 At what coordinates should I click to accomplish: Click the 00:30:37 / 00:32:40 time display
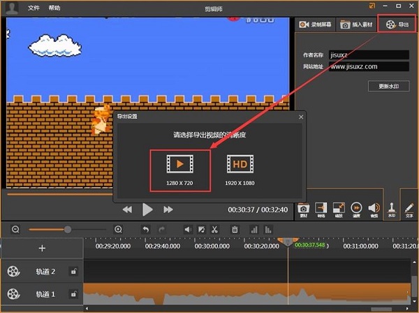pos(258,210)
